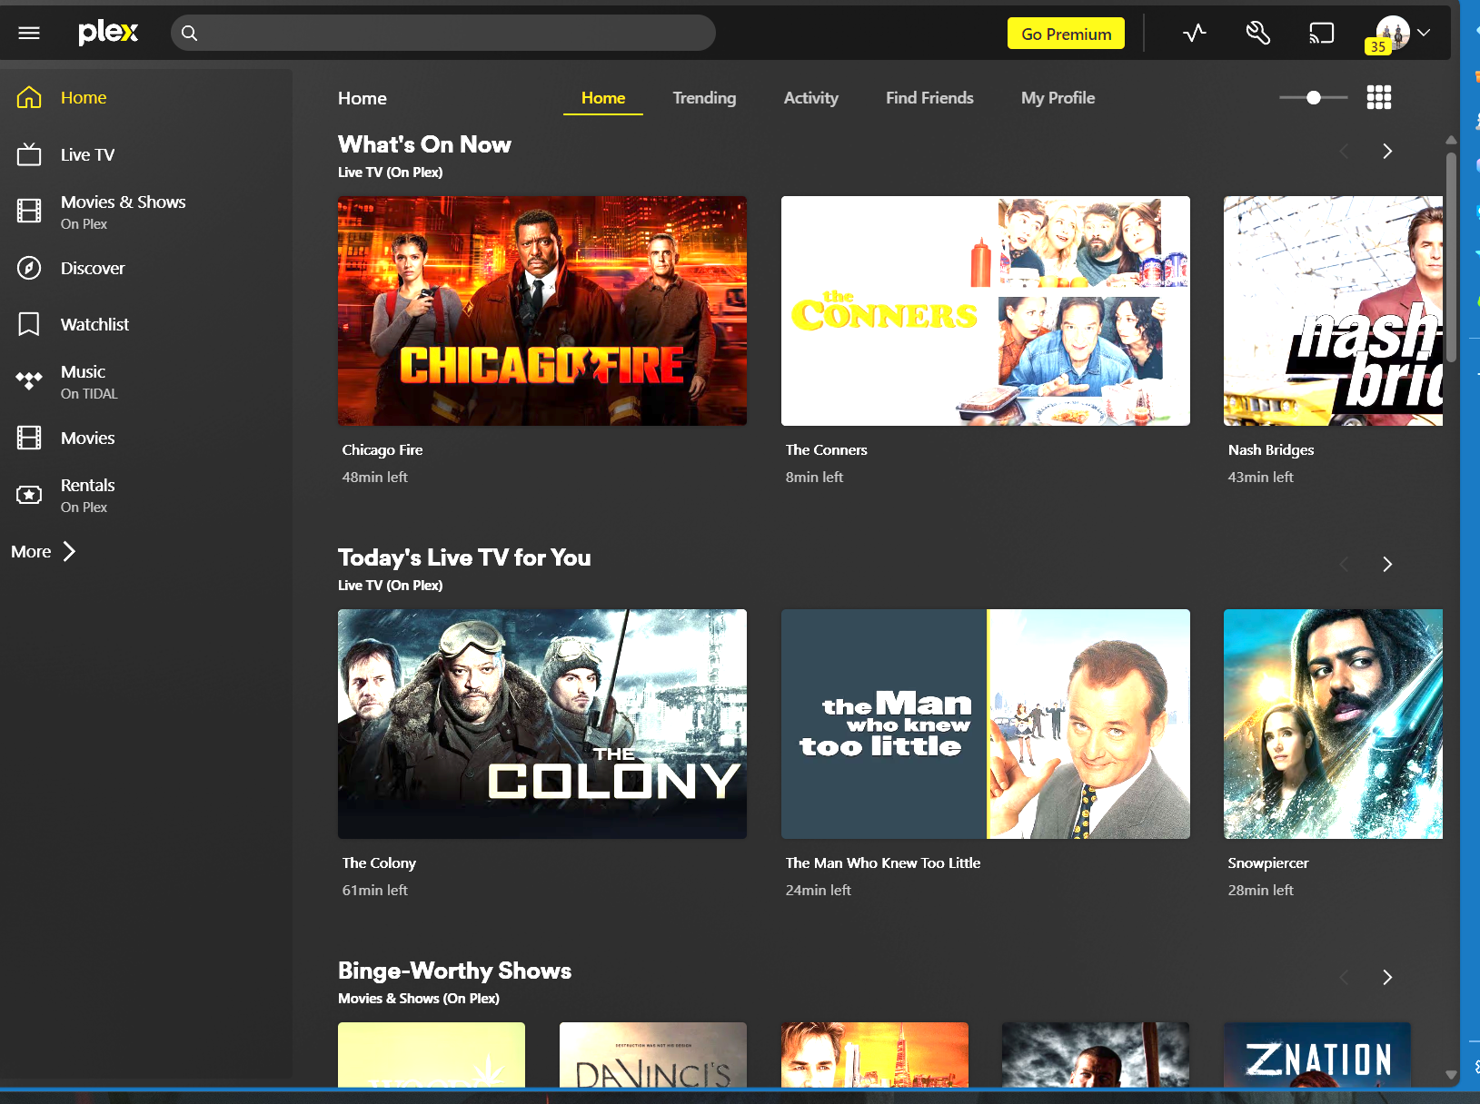Click the scroll up arrow
The image size is (1480, 1104).
click(x=1451, y=140)
